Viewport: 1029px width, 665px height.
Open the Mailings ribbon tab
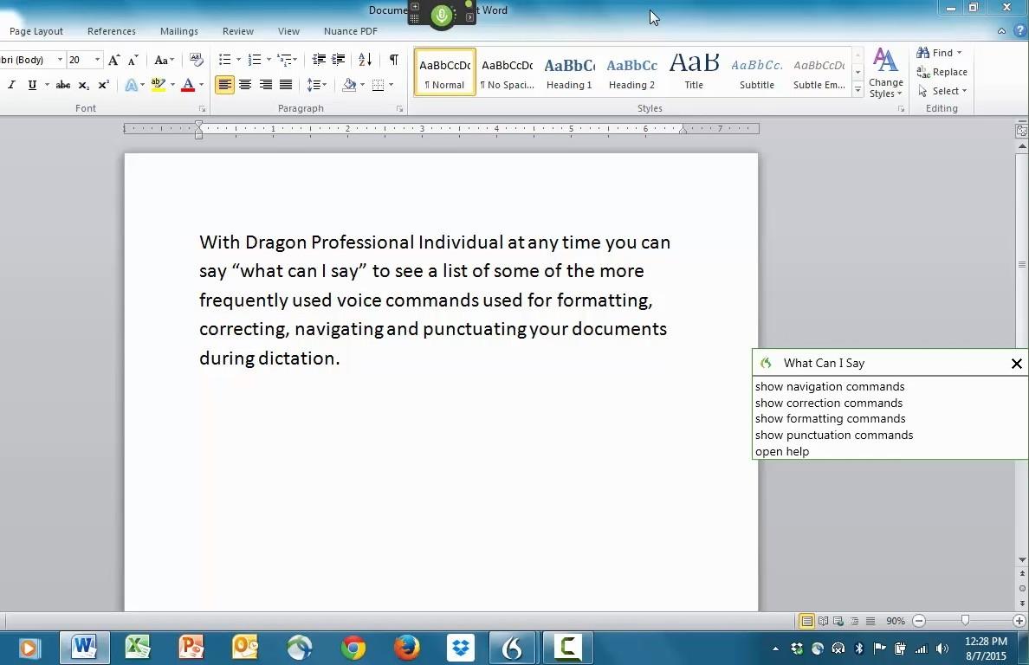[178, 31]
